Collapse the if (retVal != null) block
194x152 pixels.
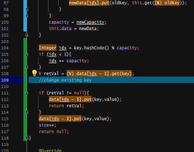[x=27, y=93]
